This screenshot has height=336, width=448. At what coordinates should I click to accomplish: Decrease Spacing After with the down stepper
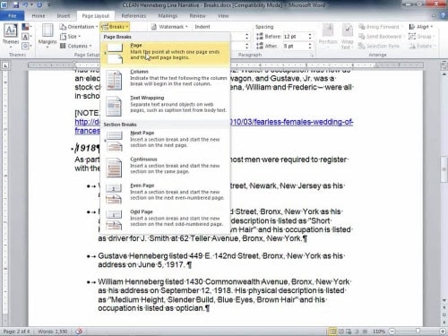310,47
